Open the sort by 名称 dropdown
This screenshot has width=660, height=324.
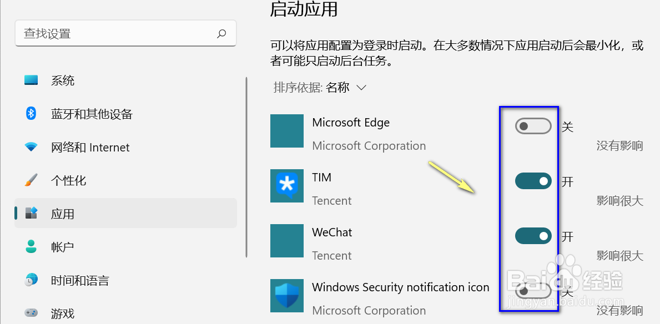coord(320,88)
